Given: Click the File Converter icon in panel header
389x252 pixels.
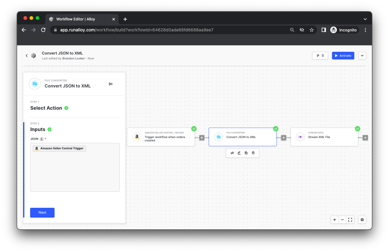Looking at the screenshot, I should [35, 84].
